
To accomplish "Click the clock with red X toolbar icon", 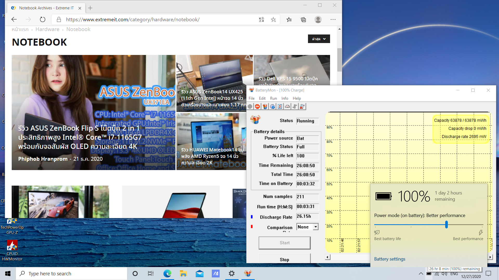I will (302, 107).
